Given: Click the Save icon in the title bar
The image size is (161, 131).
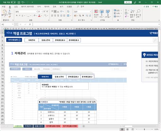Looking at the screenshot, I should pyautogui.click(x=19, y=2).
